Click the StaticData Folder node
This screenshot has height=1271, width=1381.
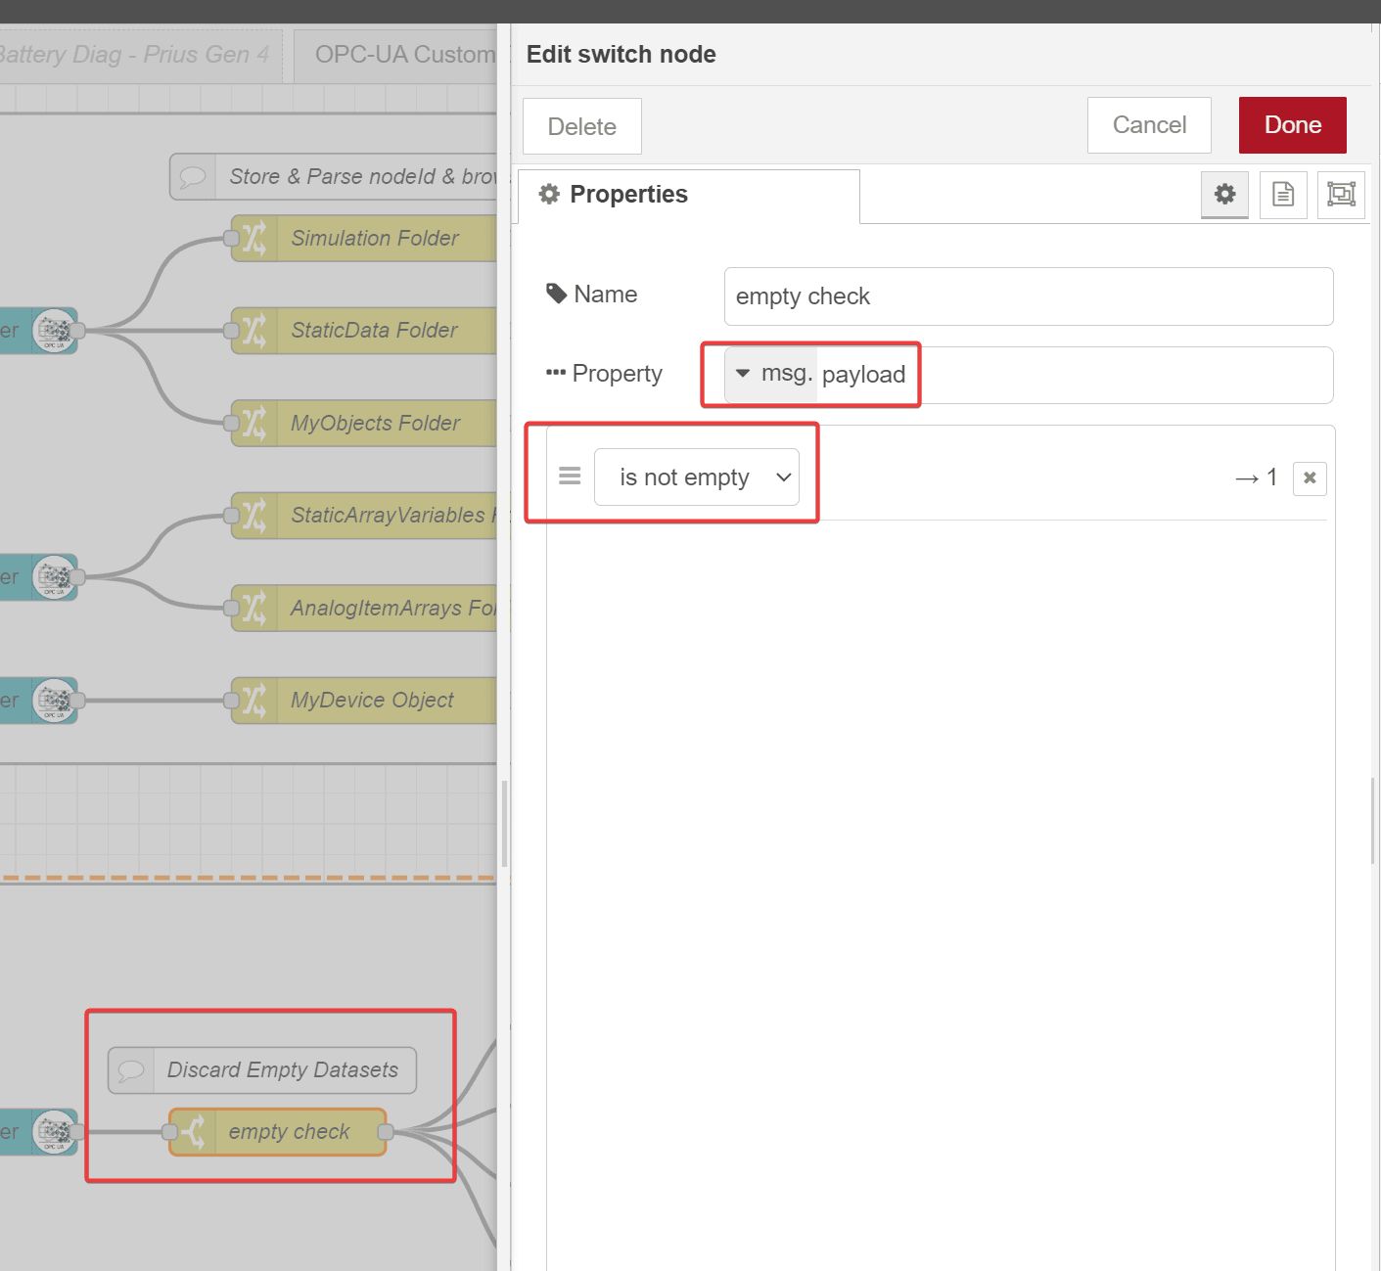(372, 331)
